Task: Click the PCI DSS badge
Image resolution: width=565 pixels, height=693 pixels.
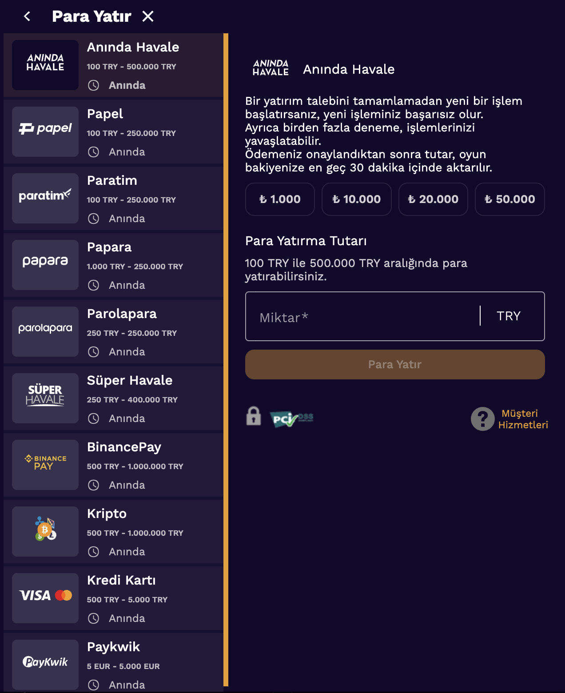Action: pyautogui.click(x=291, y=418)
